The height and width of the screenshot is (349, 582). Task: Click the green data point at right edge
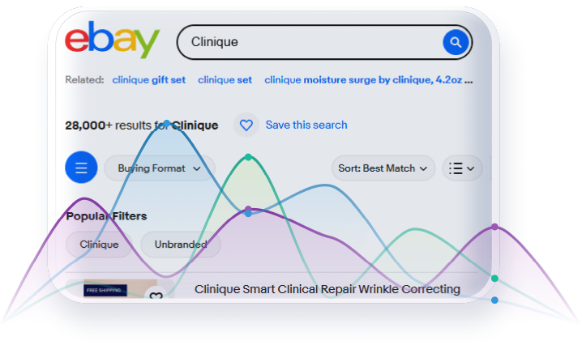point(494,279)
